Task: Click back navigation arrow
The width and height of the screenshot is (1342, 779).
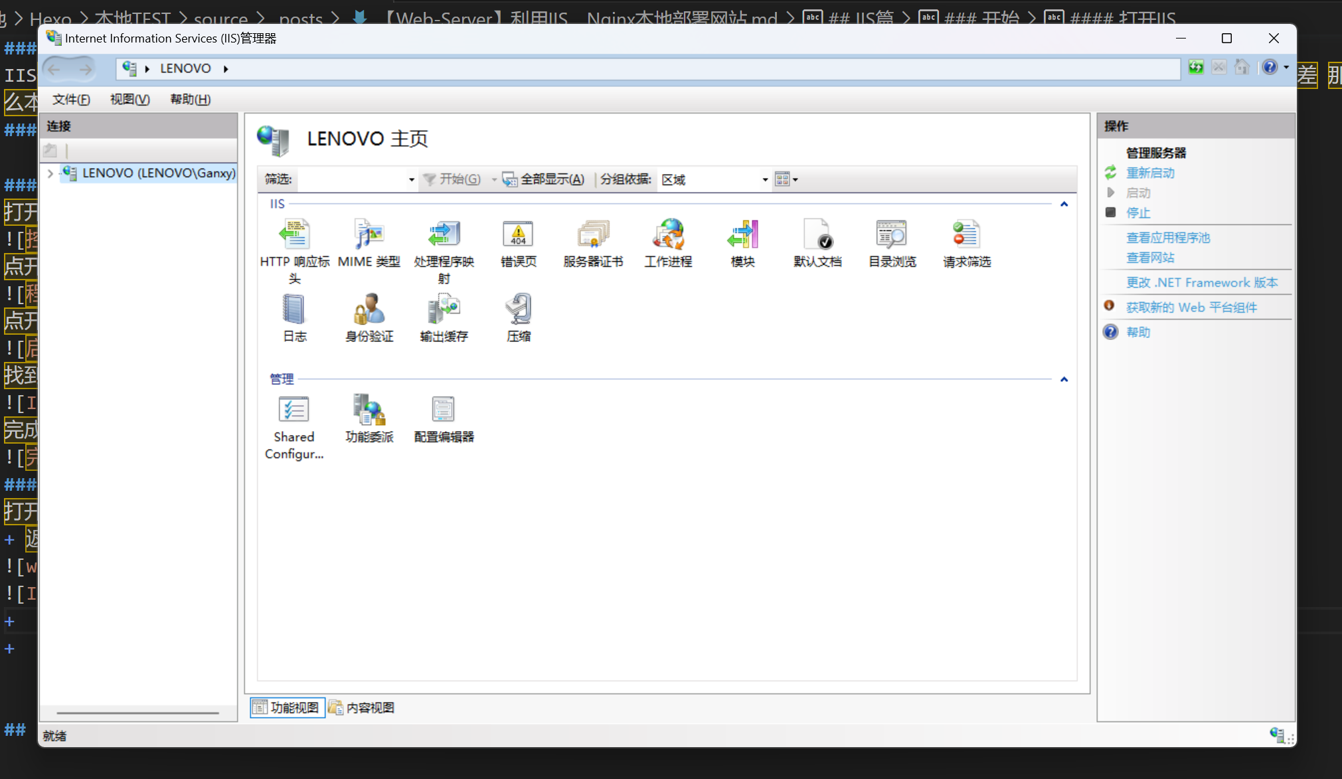Action: pos(54,68)
